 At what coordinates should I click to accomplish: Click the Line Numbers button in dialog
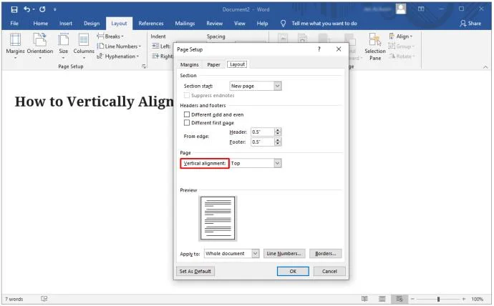tap(284, 254)
